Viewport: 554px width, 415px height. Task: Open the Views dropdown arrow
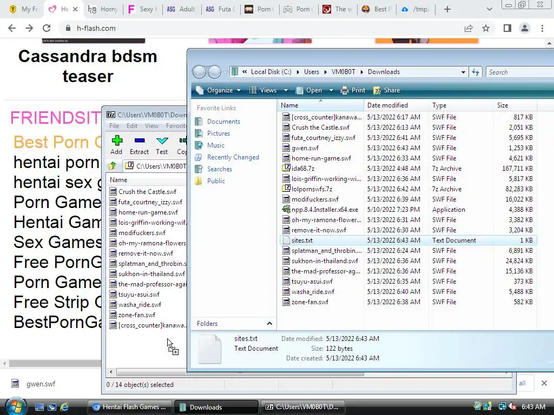pos(286,90)
